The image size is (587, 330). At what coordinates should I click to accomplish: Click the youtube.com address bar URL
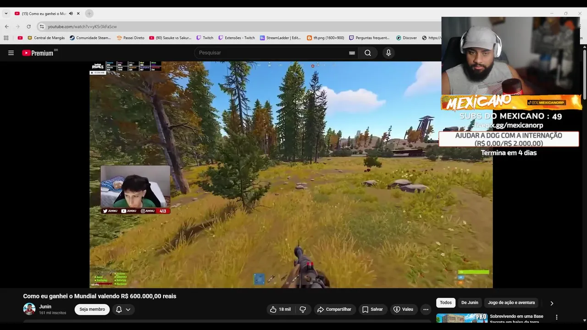coord(82,27)
